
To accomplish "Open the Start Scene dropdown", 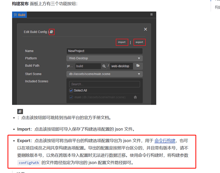I will click(104, 74).
